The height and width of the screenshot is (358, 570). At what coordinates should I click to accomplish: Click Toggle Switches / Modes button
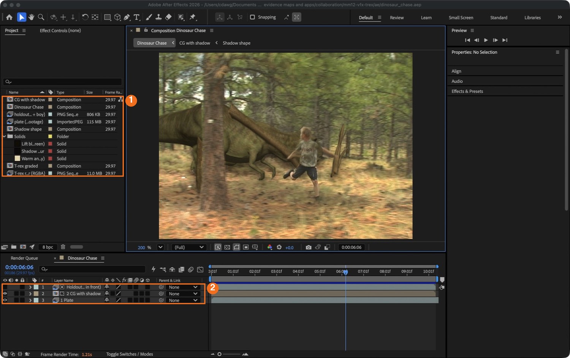tap(130, 354)
